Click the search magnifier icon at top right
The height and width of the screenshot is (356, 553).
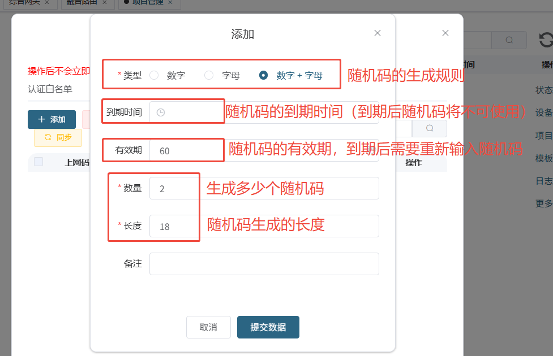pos(509,40)
